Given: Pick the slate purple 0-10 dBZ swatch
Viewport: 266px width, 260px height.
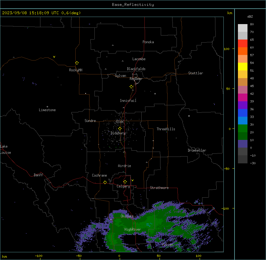Looking at the screenshot, I should coord(243,144).
